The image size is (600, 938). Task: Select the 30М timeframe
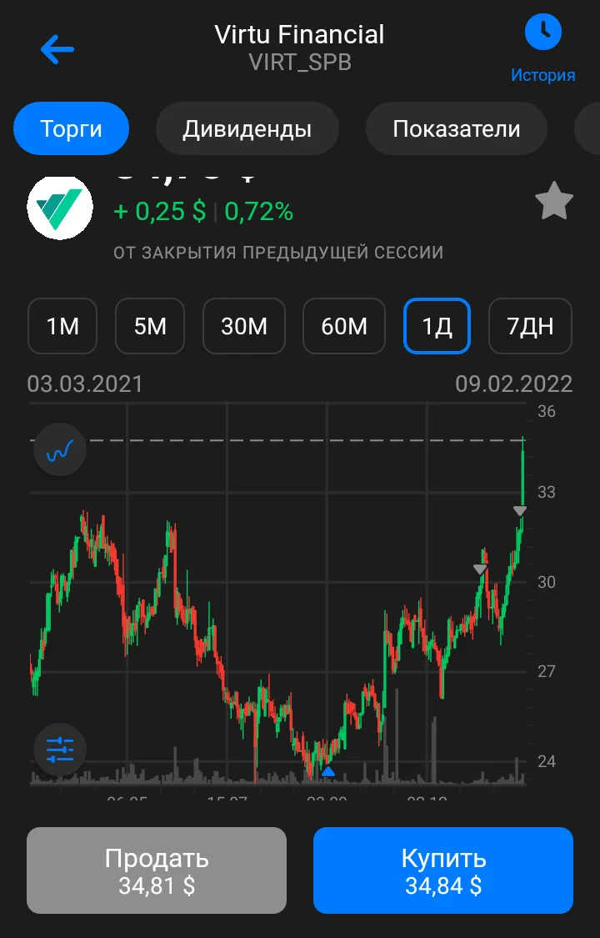[x=244, y=326]
